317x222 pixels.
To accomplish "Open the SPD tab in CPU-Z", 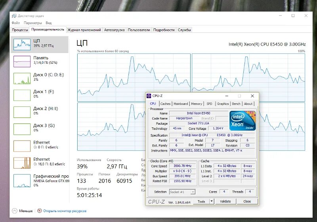I will (210, 104).
